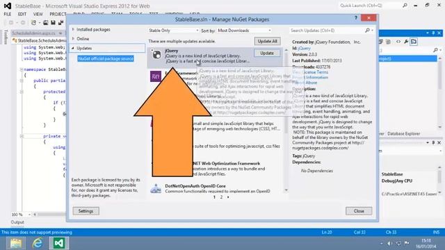Click the Save All toolbar icon
This screenshot has width=445, height=250.
tap(60, 22)
